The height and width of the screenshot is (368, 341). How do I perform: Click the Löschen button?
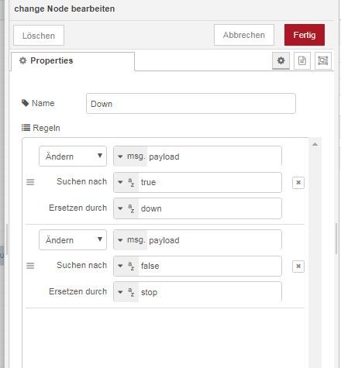tap(39, 36)
